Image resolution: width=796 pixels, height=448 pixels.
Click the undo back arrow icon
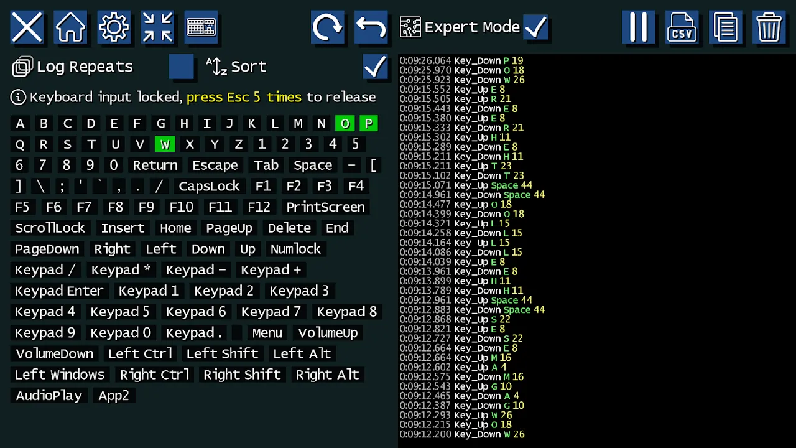click(x=371, y=27)
